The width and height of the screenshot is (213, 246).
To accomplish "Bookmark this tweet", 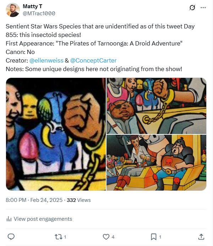I will tap(153, 236).
